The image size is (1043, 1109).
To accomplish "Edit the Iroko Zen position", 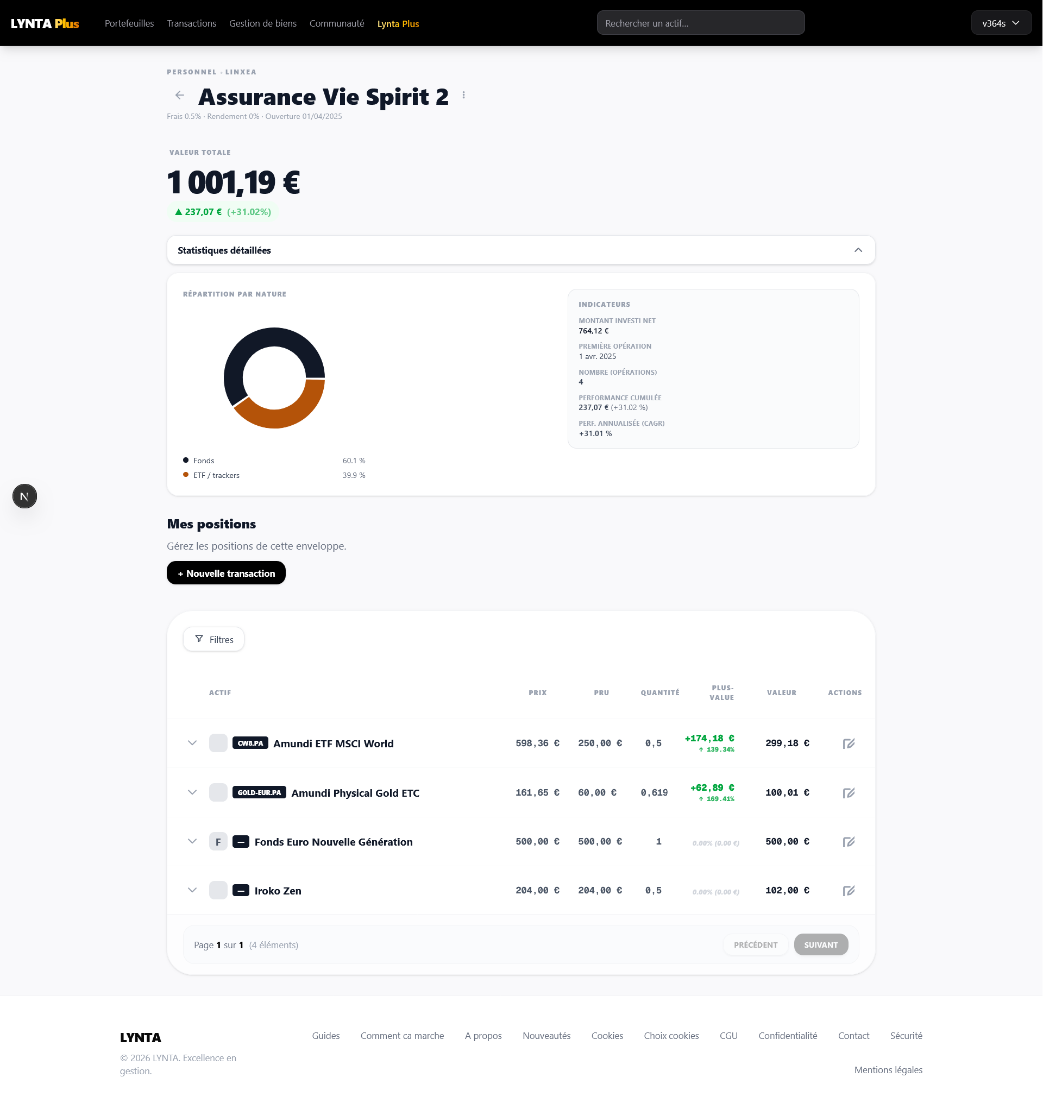I will pyautogui.click(x=850, y=891).
